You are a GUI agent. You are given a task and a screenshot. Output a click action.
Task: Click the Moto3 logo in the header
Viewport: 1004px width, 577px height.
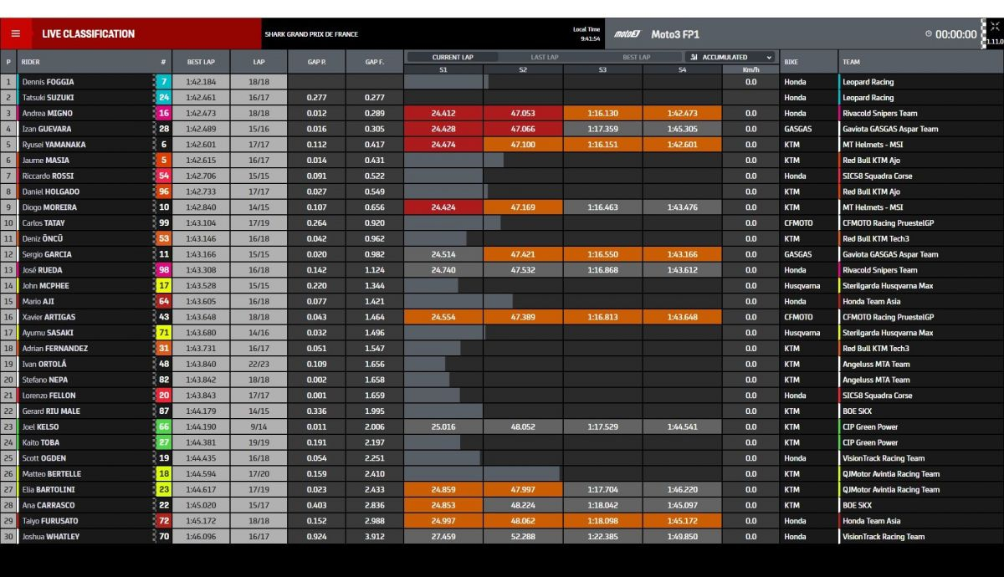626,34
